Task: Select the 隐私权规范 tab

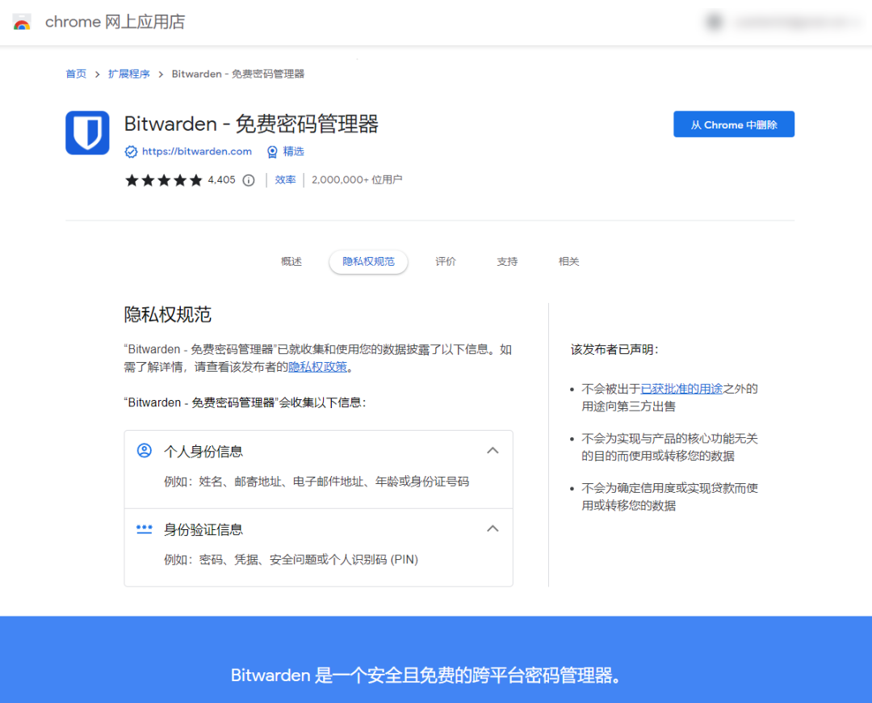Action: point(368,262)
